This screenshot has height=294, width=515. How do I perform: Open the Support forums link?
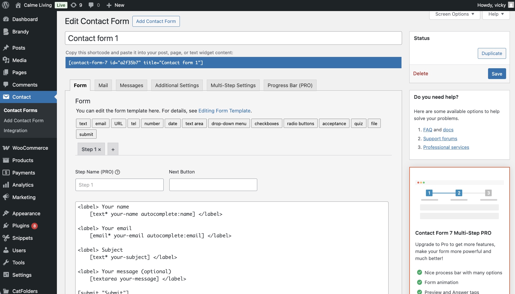point(440,139)
